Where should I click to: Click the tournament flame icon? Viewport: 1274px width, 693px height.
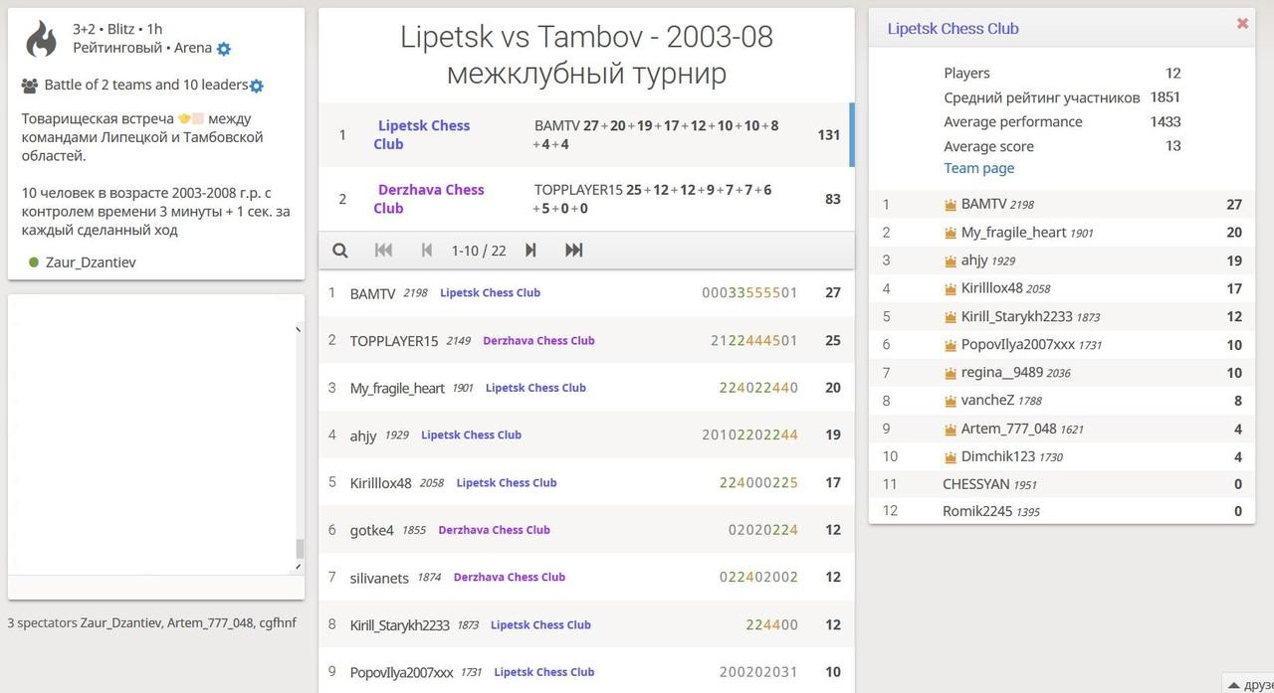pyautogui.click(x=41, y=40)
